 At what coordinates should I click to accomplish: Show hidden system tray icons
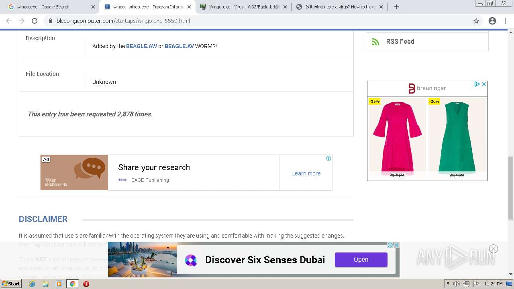[x=448, y=284]
